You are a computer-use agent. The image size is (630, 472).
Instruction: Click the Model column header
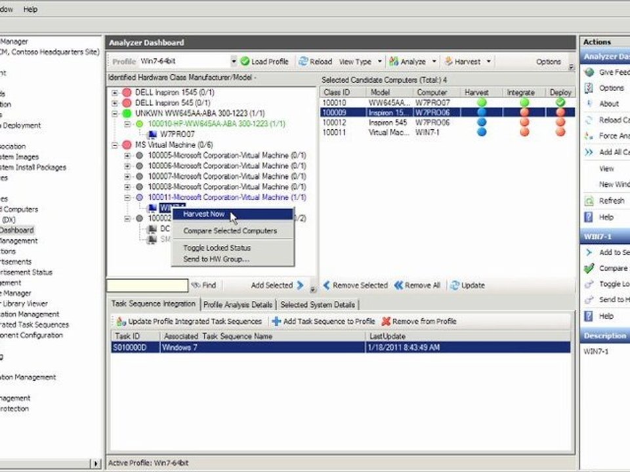[390, 92]
